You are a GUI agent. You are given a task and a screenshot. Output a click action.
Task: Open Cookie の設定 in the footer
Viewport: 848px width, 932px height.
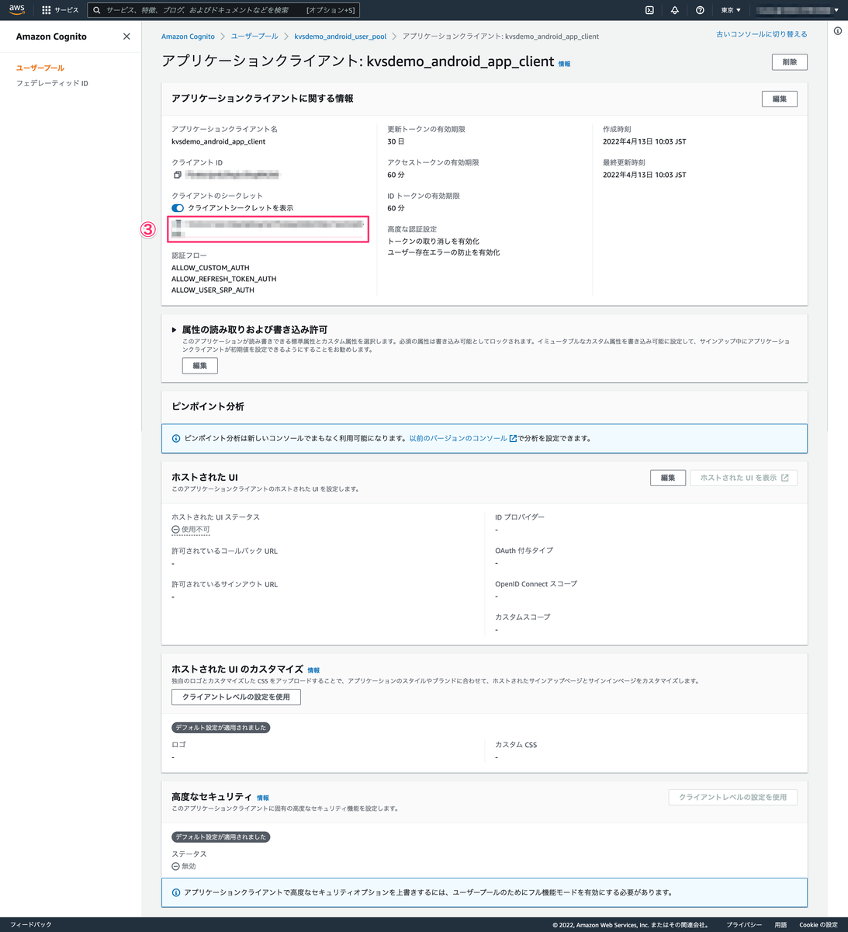(x=819, y=925)
